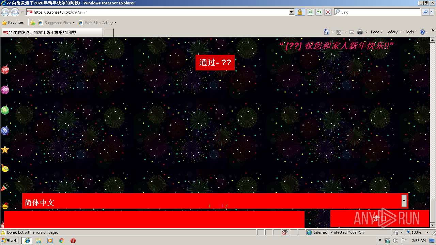This screenshot has width=436, height=245.
Task: Expand the Home button dropdown arrow
Action: pos(333,32)
